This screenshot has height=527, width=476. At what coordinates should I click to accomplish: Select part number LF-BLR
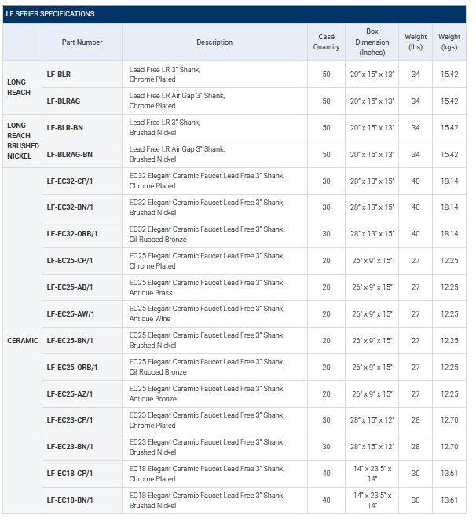pyautogui.click(x=59, y=75)
